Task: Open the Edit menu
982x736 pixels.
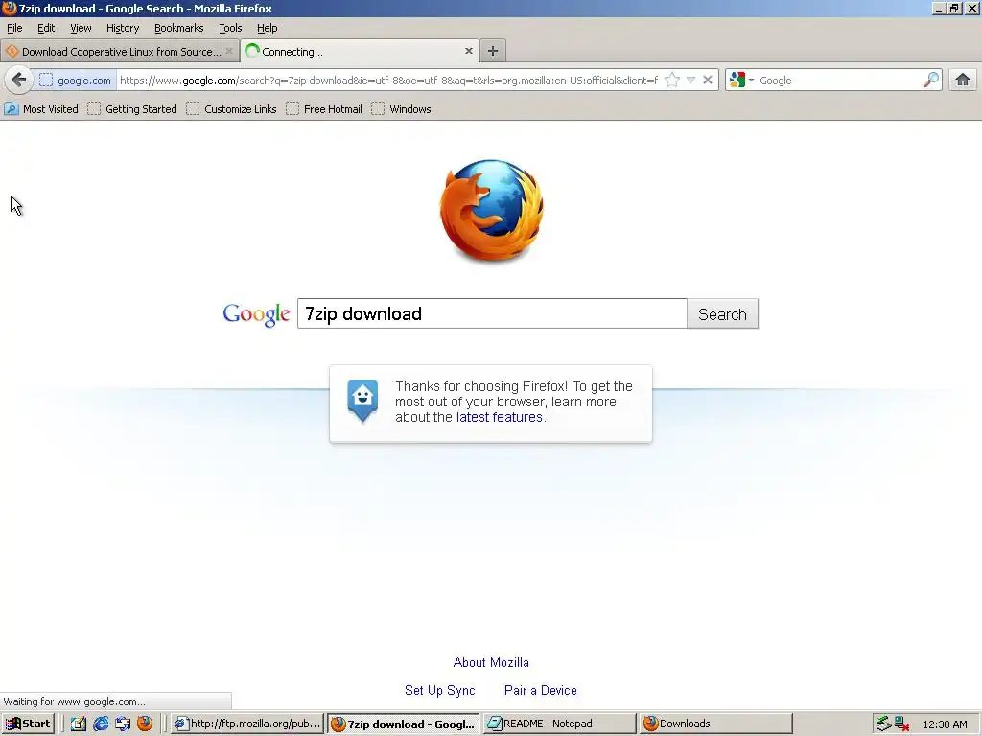Action: point(46,28)
